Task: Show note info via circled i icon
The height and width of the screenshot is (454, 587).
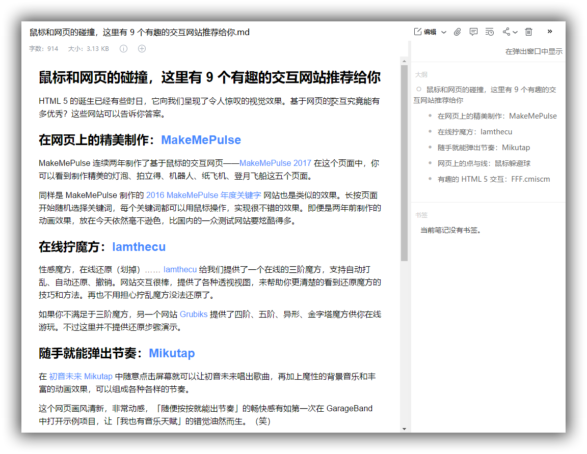Action: 123,49
